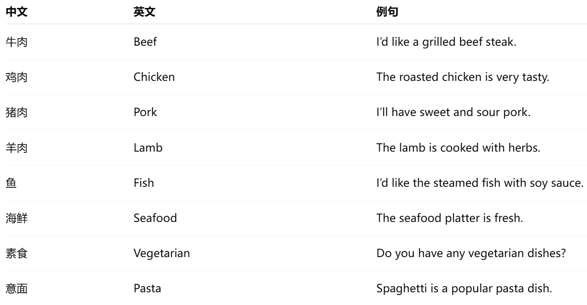Click the lamb cooked with herbs sentence
This screenshot has height=305, width=587.
(458, 148)
